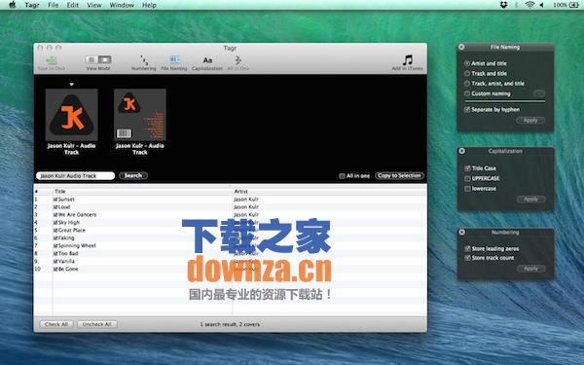The width and height of the screenshot is (584, 365).
Task: Close the Capitalization panel
Action: 461,151
